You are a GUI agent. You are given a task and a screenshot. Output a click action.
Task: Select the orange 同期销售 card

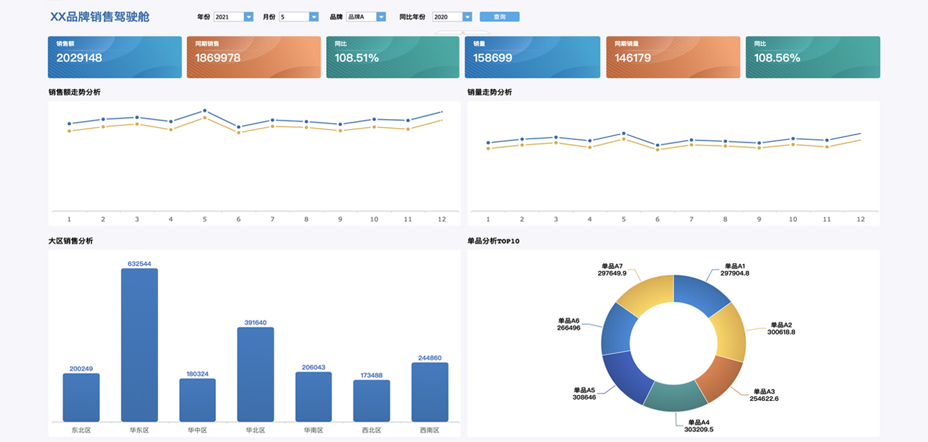(x=254, y=57)
